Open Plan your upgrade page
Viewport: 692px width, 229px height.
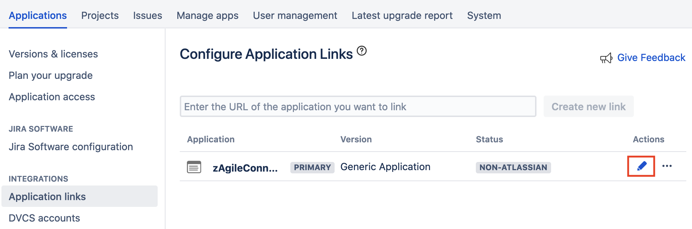pyautogui.click(x=51, y=75)
